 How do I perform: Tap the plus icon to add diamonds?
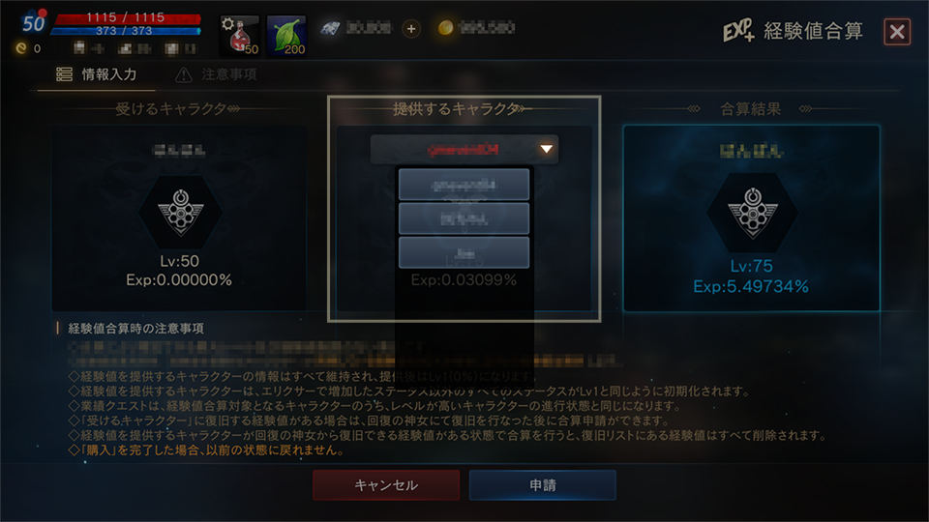coord(411,28)
